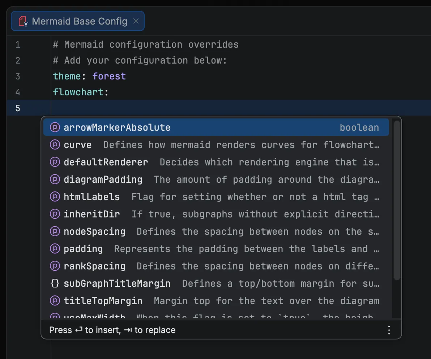Screen dimensions: 431x359
Task: Click the property icon beside arrowMarkerAbsolute
Action: pyautogui.click(x=54, y=127)
